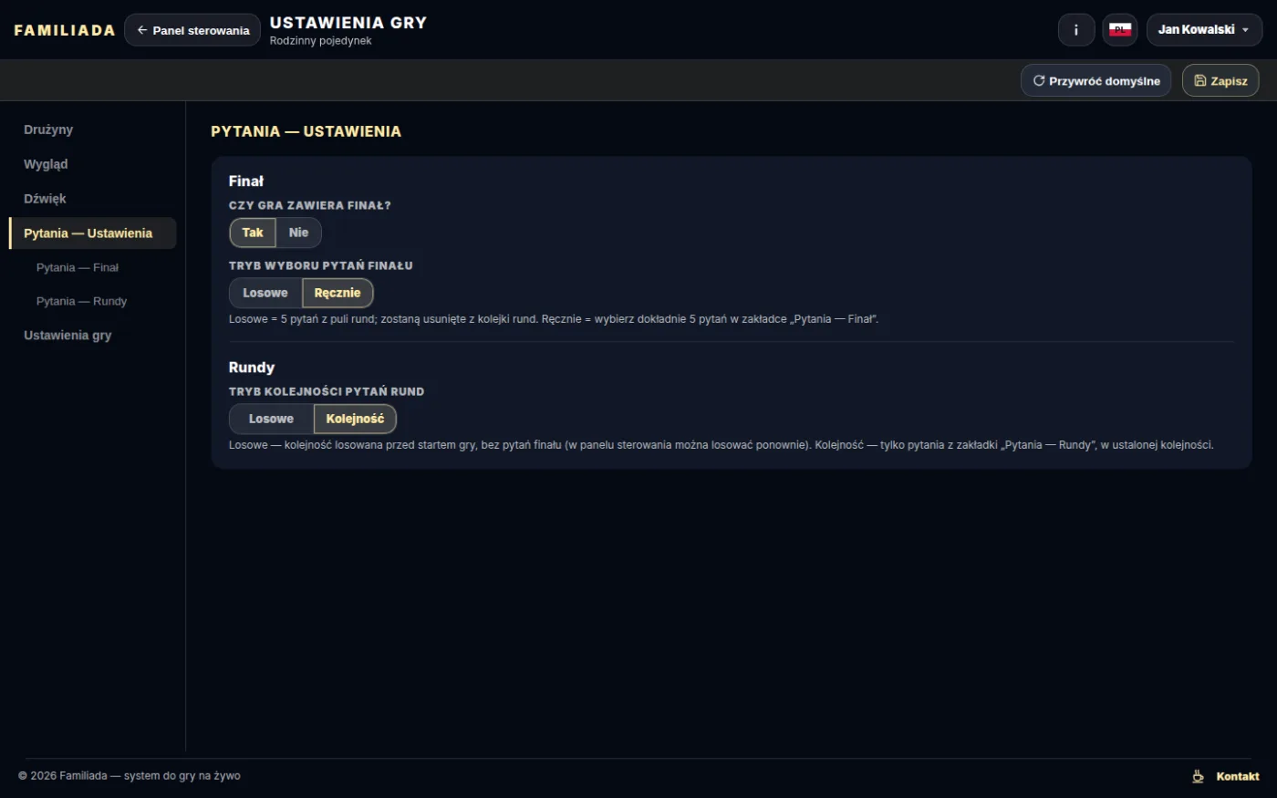Click the Rodzinny pojedynek subtitle
Viewport: 1277px width, 798px height.
(320, 41)
